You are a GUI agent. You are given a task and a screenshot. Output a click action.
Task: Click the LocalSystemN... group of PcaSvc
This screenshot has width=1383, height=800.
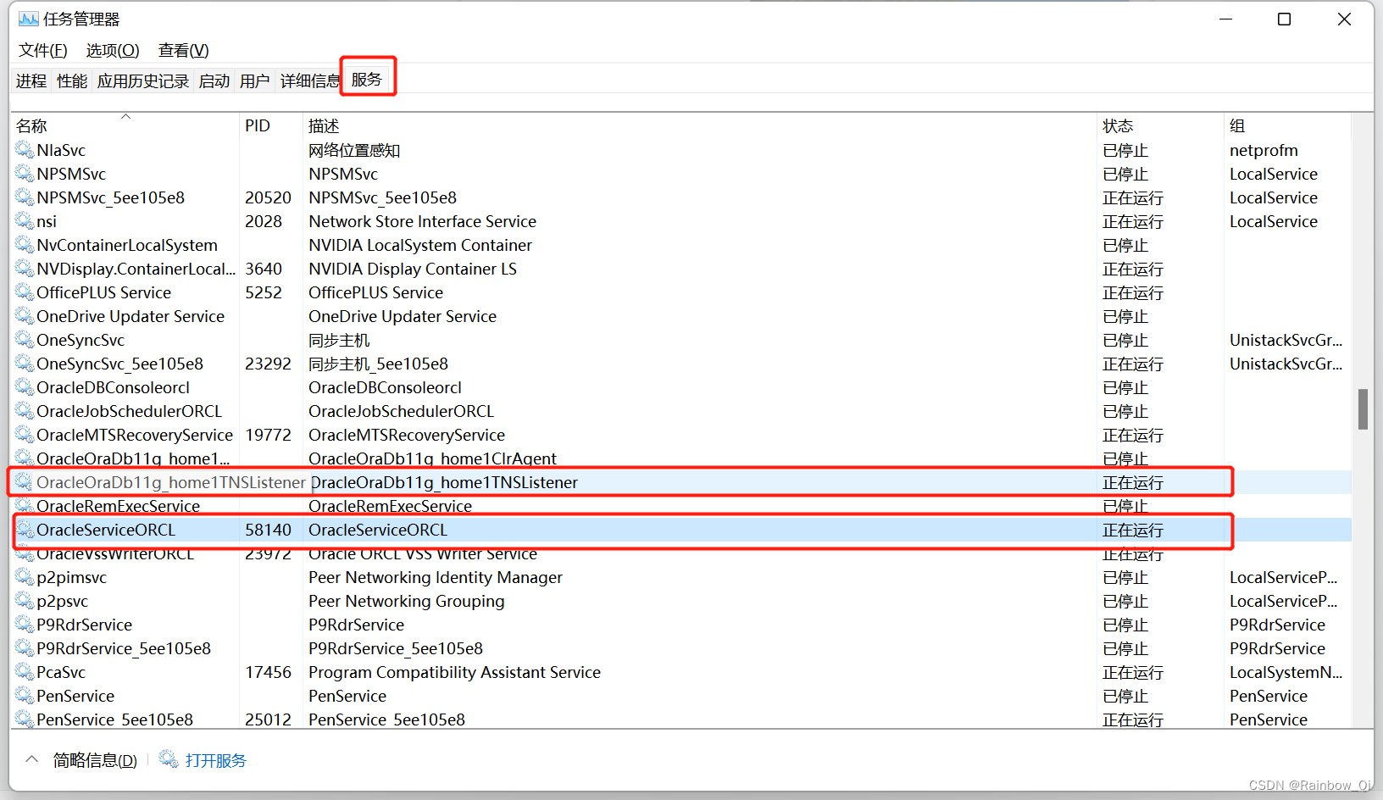click(1286, 672)
